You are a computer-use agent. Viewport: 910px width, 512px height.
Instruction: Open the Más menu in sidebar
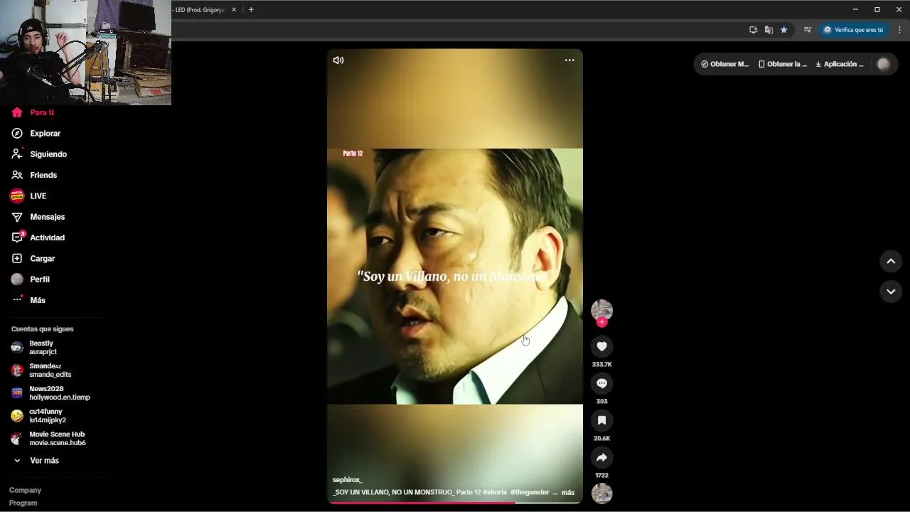point(37,300)
